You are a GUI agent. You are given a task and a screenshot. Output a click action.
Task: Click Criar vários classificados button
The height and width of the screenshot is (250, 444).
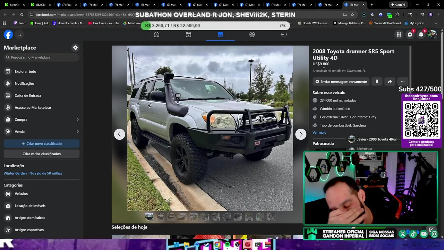[42, 154]
